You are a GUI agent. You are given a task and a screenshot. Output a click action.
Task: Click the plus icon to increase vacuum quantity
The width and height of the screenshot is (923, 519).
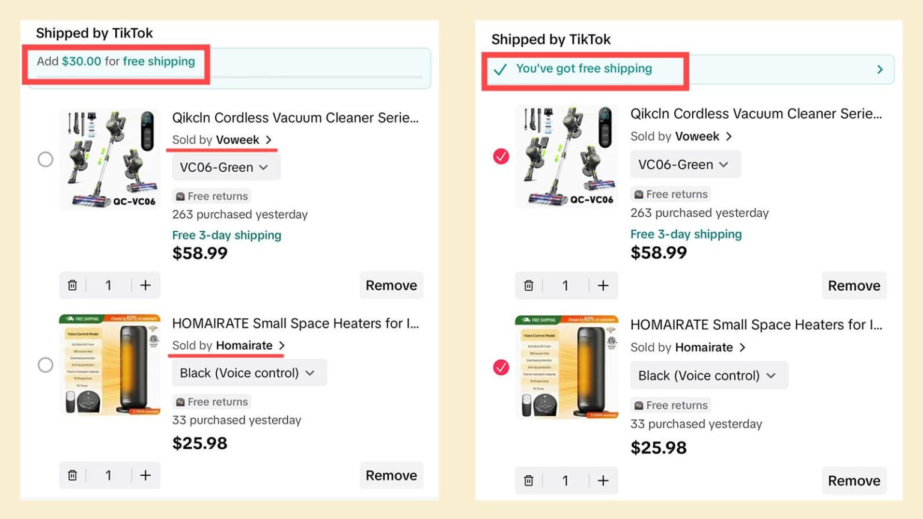pyautogui.click(x=145, y=285)
